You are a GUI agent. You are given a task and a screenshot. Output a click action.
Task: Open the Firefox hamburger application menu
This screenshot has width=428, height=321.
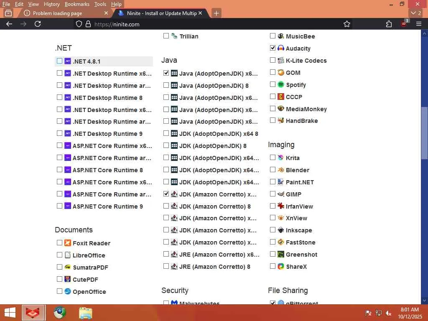tap(419, 24)
